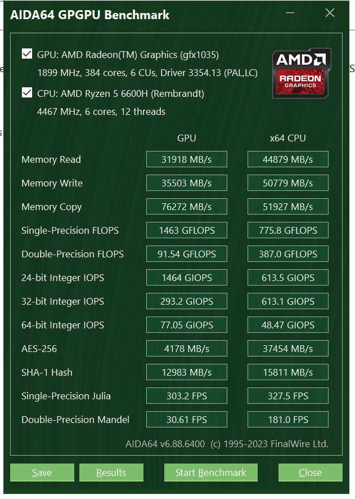
Task: Click CPU 775.8 GFLOPS value
Action: [288, 230]
